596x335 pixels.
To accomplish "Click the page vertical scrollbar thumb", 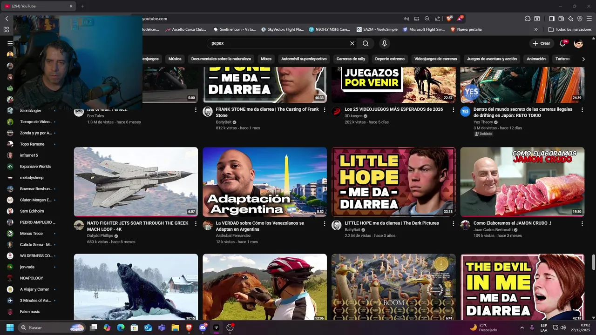I will [x=593, y=262].
